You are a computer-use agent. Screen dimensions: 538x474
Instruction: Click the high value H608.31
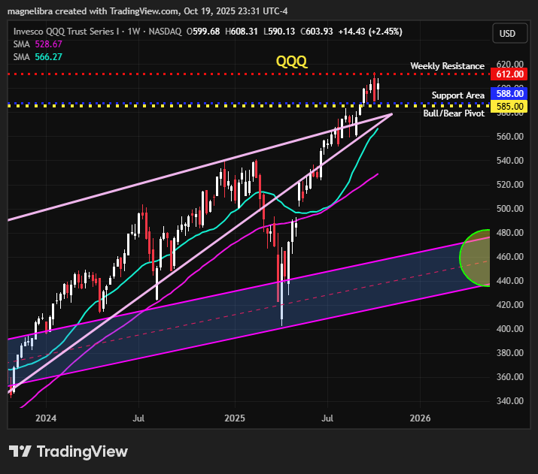coord(242,32)
